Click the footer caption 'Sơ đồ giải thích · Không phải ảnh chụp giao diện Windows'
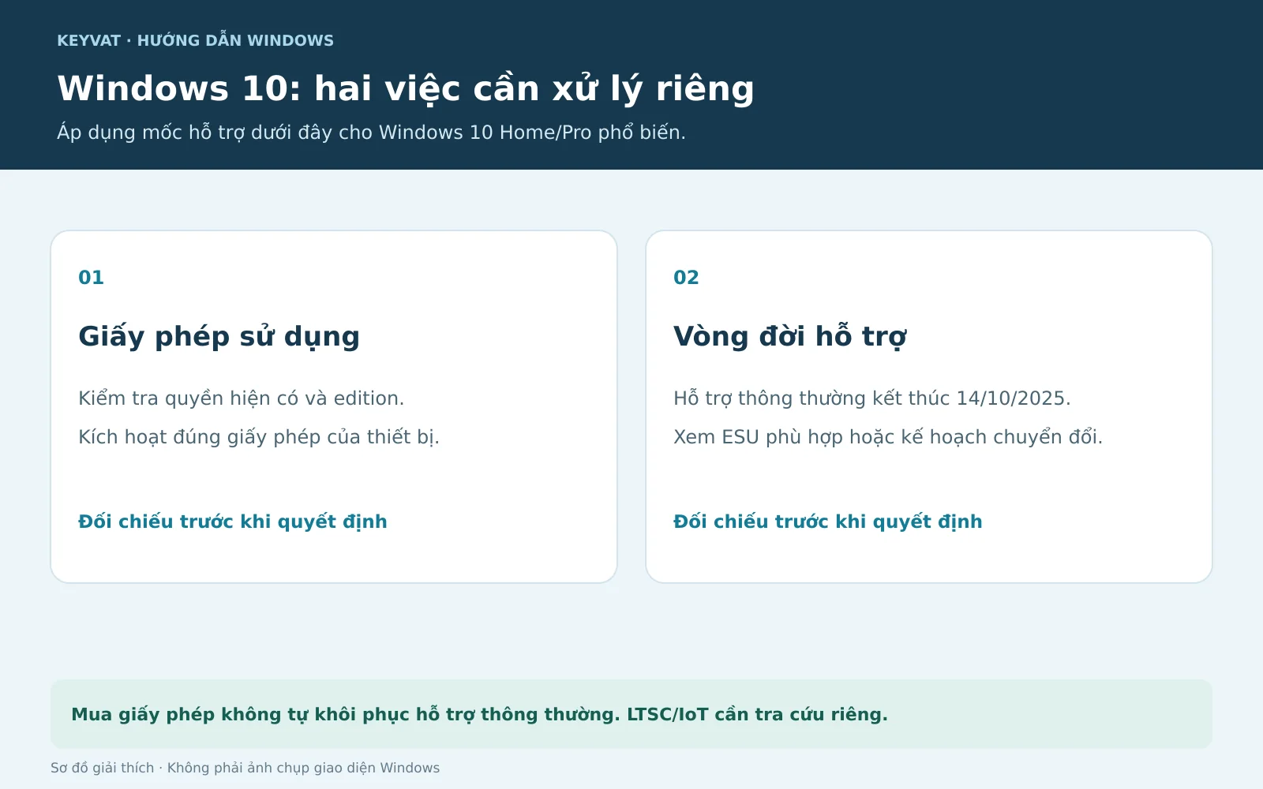 pyautogui.click(x=245, y=768)
